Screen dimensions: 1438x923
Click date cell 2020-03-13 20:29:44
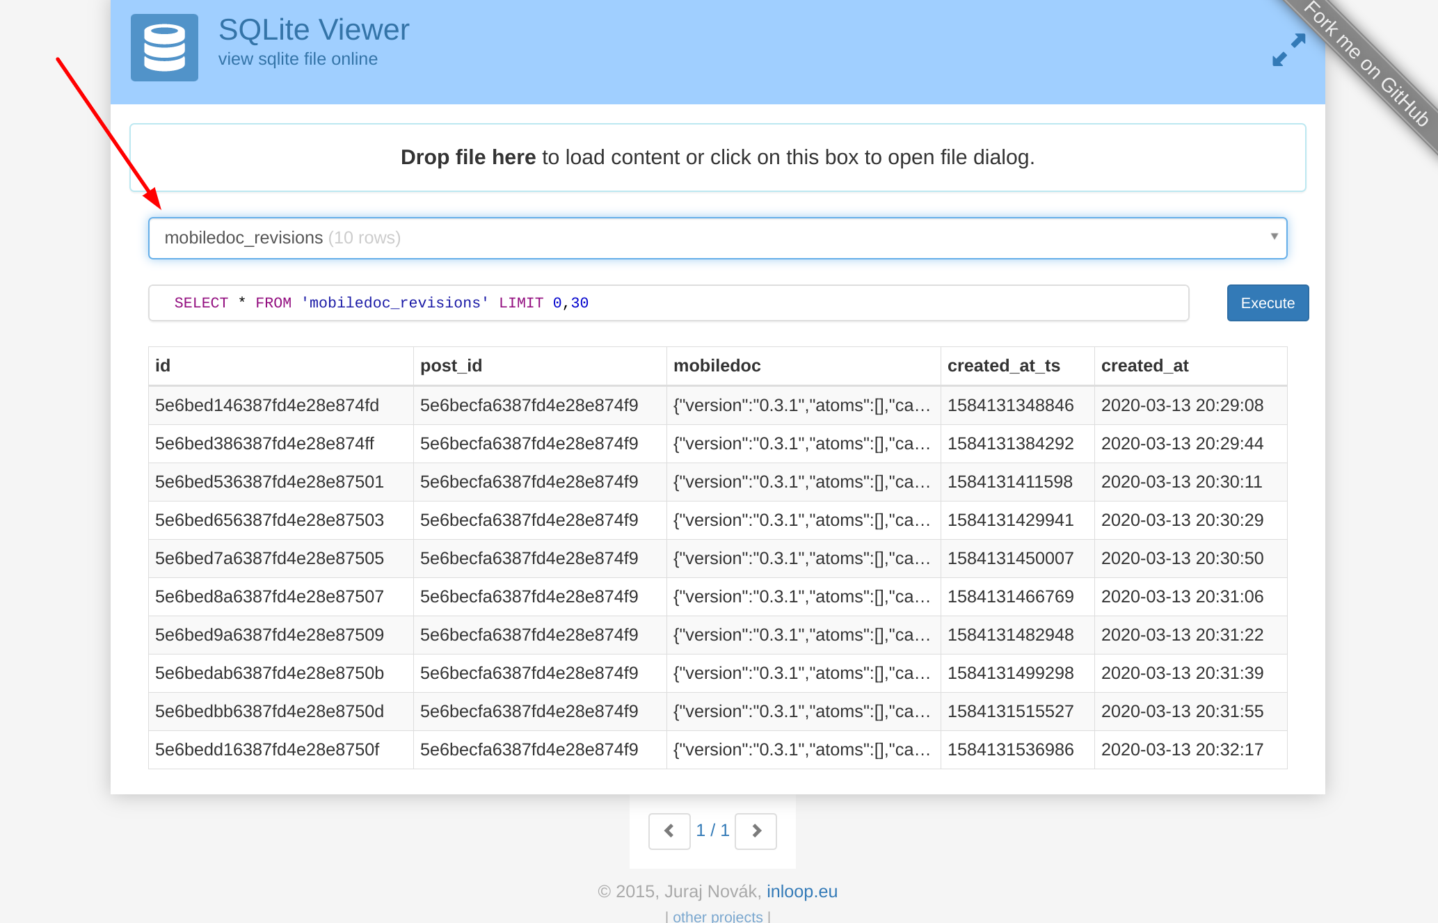tap(1190, 444)
